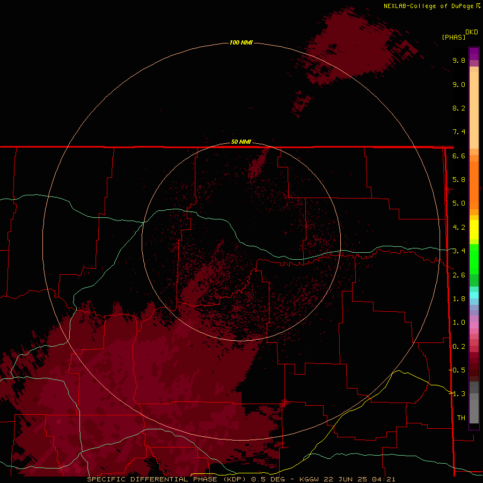Image resolution: width=483 pixels, height=483 pixels.
Task: Click the 1.0 legend value
Action: point(459,323)
